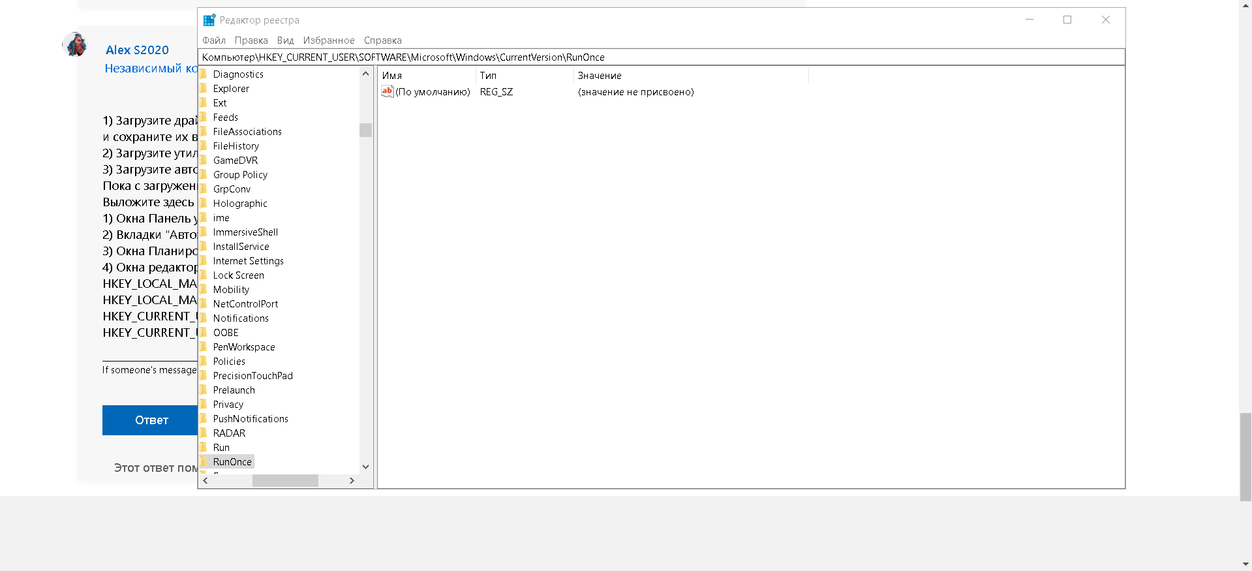1252x571 pixels.
Task: Open Alex S2020 profile link in browser
Action: tap(137, 50)
